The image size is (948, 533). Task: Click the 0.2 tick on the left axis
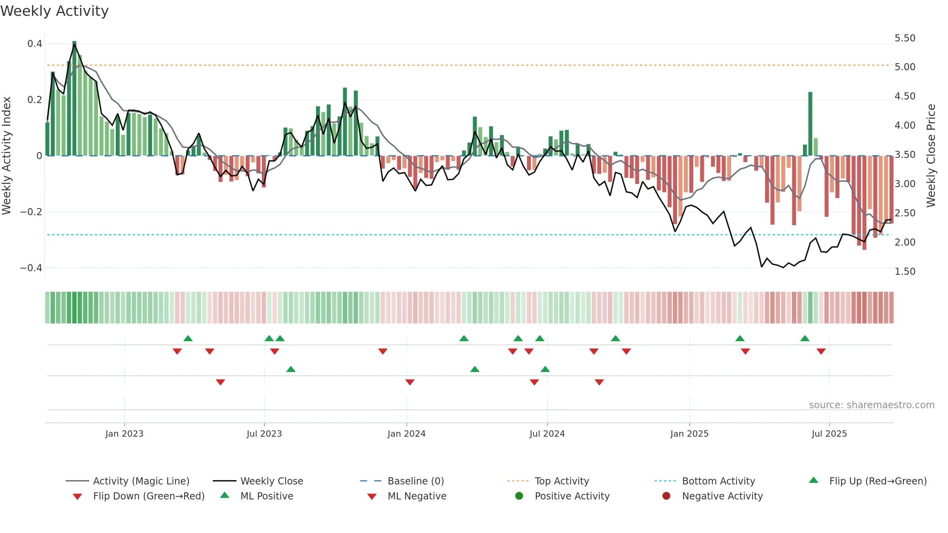pyautogui.click(x=35, y=100)
